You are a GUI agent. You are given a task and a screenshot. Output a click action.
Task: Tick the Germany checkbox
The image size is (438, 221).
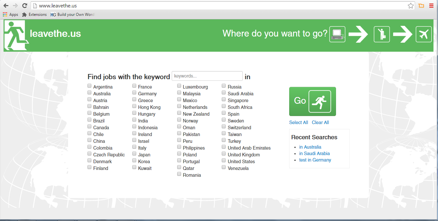tap(134, 93)
